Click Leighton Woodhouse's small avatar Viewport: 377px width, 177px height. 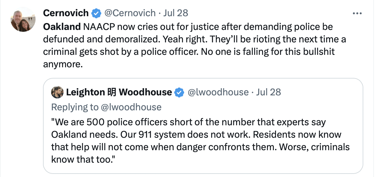click(x=57, y=92)
